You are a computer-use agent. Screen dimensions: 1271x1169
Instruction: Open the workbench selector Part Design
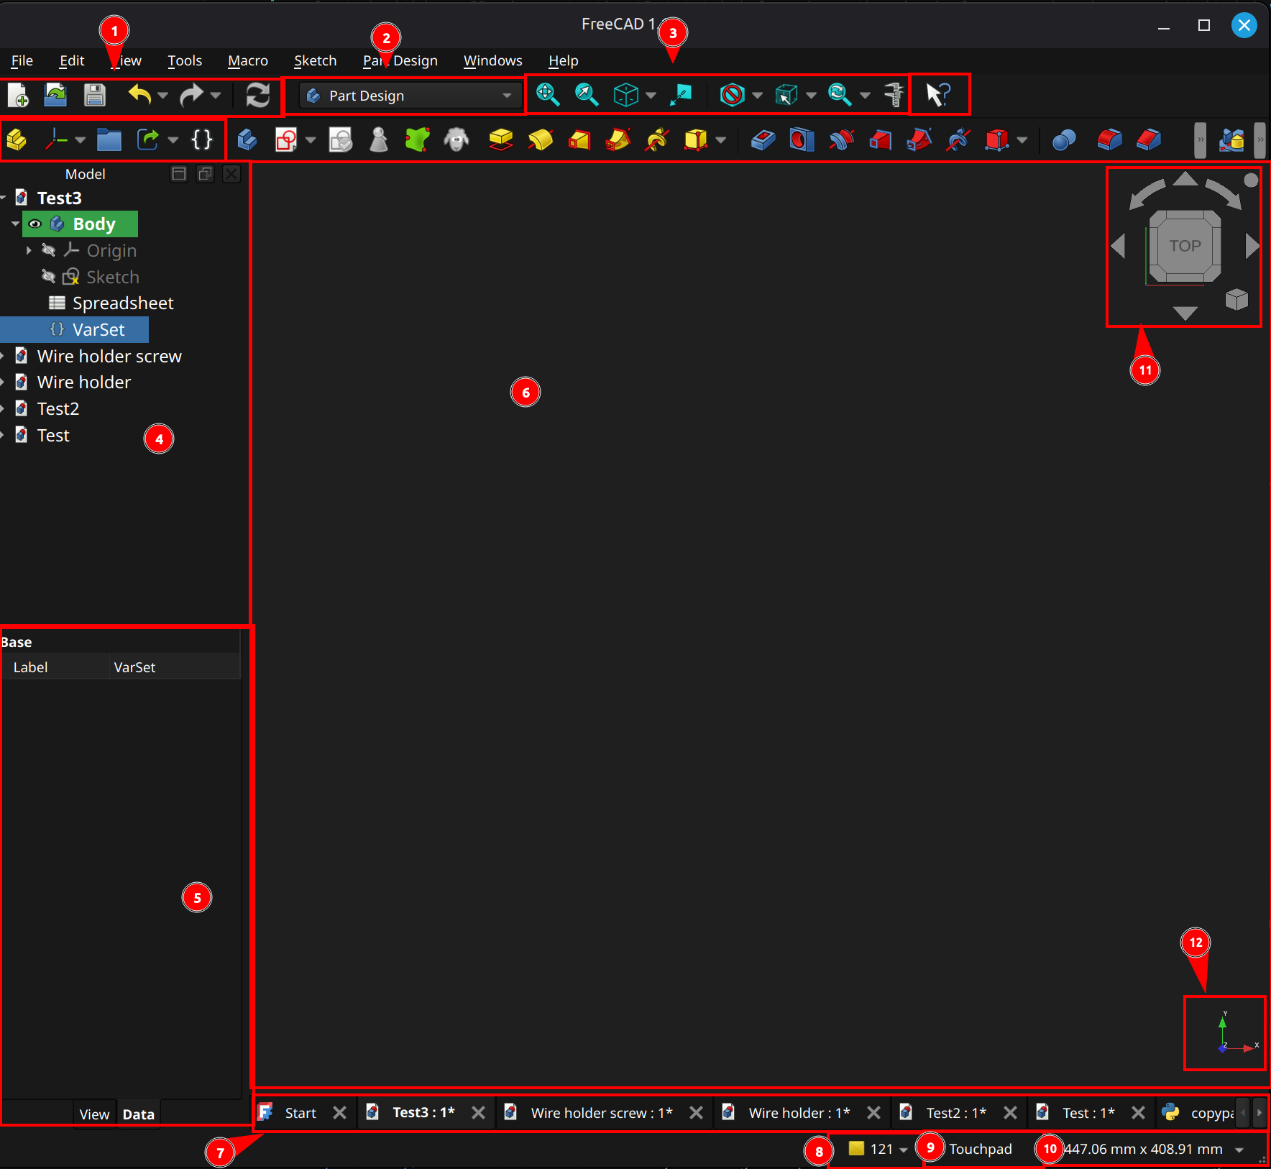[x=410, y=96]
